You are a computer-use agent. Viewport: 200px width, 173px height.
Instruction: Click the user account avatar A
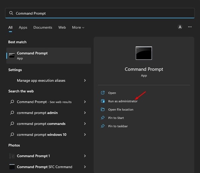(x=180, y=27)
